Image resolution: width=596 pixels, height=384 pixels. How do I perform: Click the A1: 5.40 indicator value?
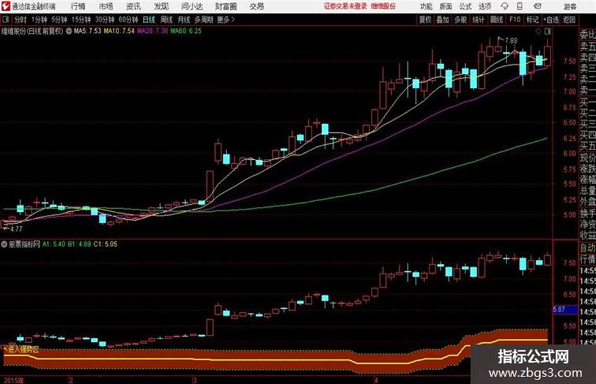point(54,244)
